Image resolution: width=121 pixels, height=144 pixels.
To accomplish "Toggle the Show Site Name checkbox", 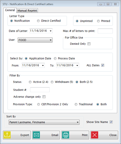I will coord(111,122).
